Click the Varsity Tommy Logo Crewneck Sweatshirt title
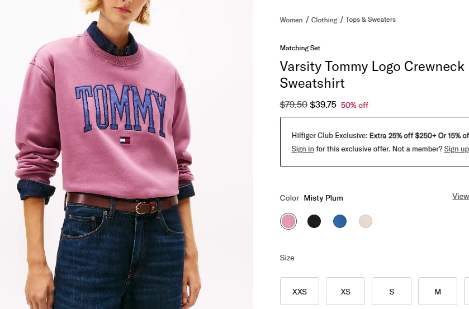 [372, 75]
